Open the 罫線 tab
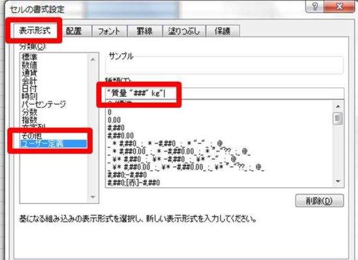The width and height of the screenshot is (358, 260). coord(144,31)
